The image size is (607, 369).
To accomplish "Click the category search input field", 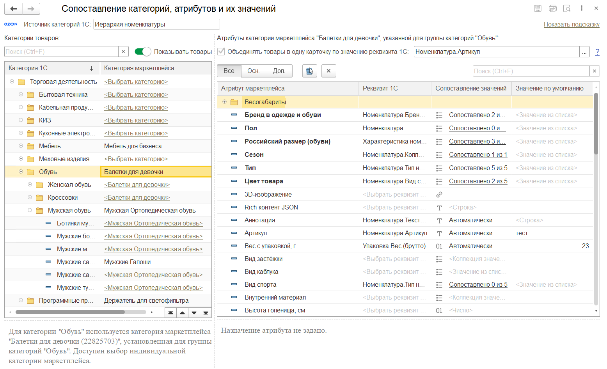I will tap(61, 51).
